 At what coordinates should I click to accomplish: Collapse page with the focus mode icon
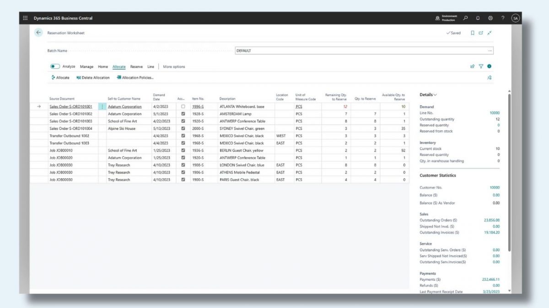tap(490, 33)
